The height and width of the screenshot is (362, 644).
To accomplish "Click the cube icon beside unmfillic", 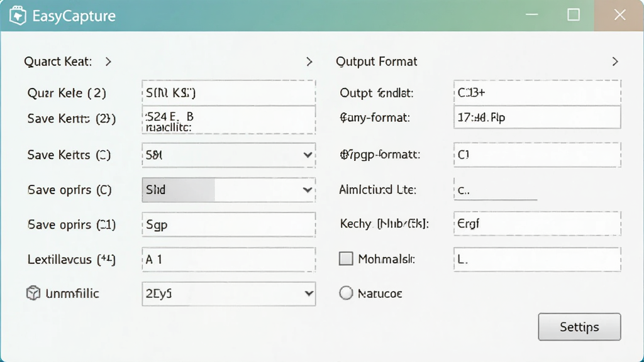I will (x=33, y=293).
